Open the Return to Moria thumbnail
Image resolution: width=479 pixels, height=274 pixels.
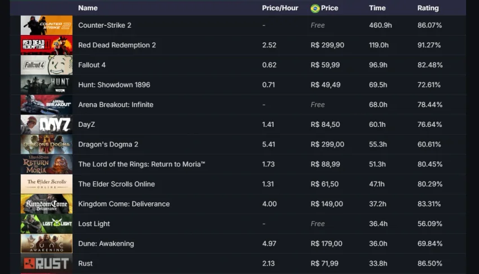tap(47, 164)
